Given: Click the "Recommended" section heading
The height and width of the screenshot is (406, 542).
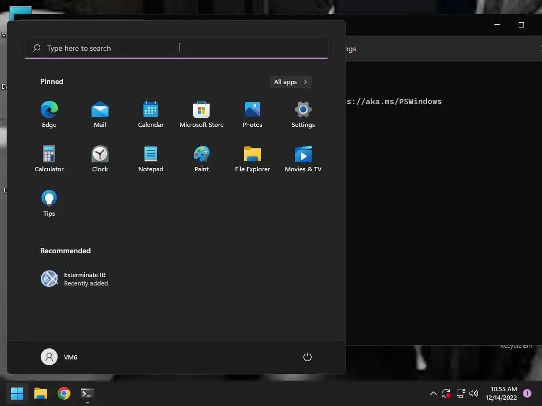Looking at the screenshot, I should [65, 251].
